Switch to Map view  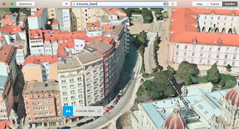point(200,4)
